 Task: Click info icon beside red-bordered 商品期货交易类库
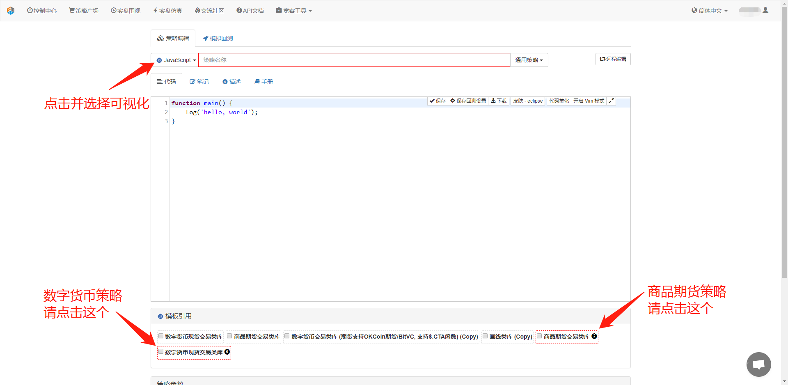594,336
